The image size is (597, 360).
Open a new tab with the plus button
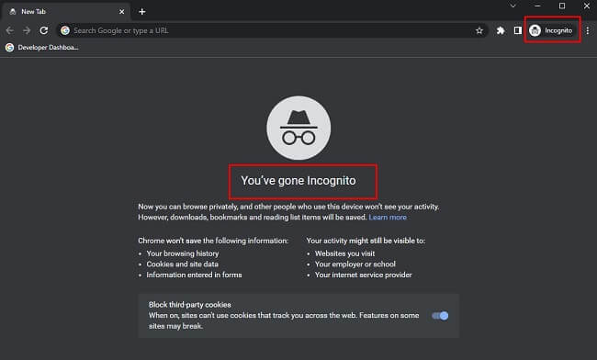142,12
